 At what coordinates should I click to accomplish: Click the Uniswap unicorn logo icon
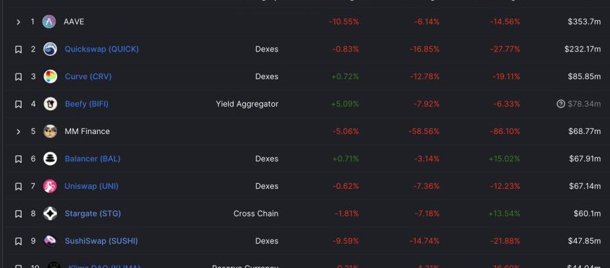tap(50, 186)
